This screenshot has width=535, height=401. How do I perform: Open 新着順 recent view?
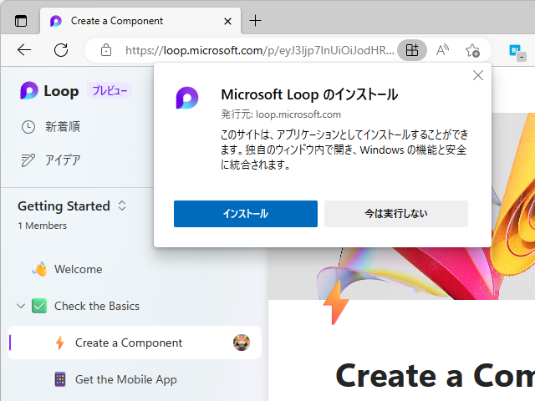63,127
